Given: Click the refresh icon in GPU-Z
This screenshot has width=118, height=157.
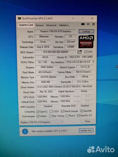Looking at the screenshot, I should [x=88, y=24].
